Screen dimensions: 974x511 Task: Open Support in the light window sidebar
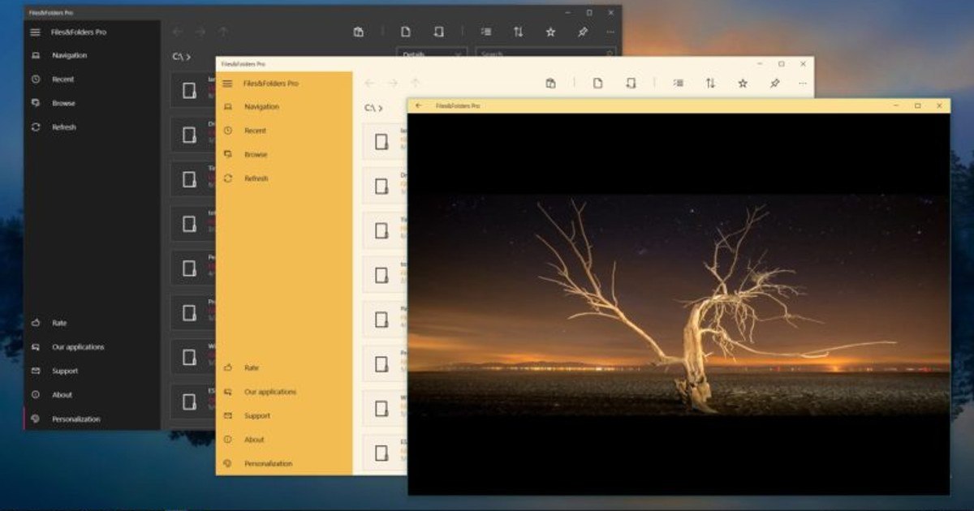click(x=284, y=415)
